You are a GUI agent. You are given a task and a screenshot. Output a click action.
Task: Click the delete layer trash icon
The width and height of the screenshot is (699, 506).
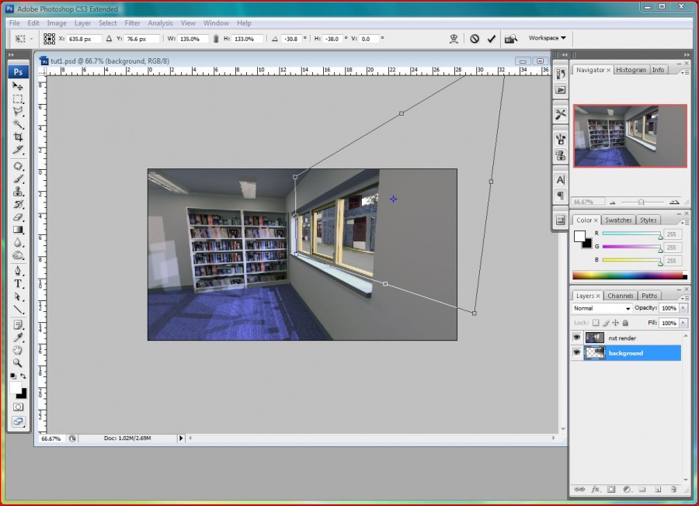[673, 490]
